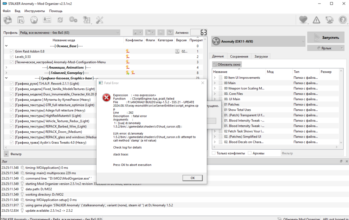Open the Nexus website globe icon

click(x=34, y=20)
